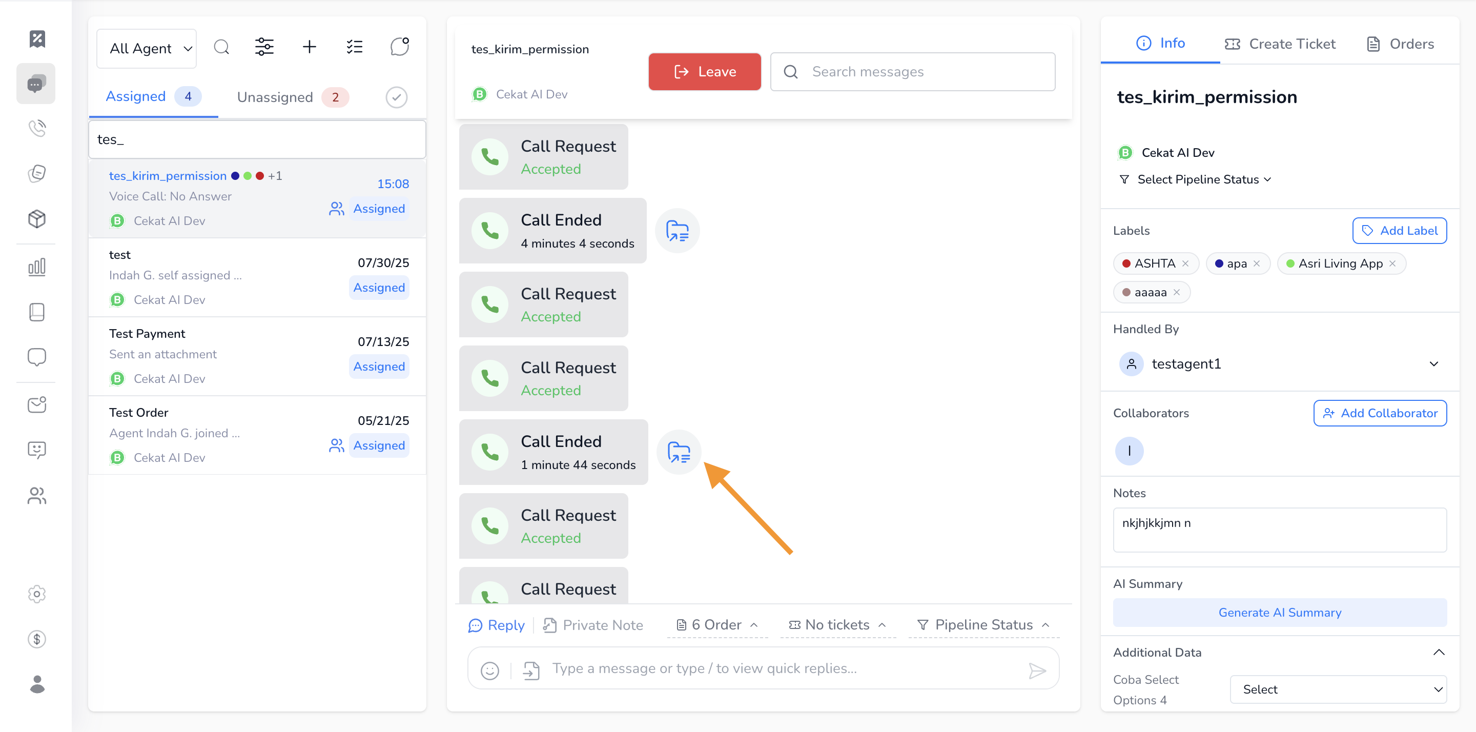This screenshot has width=1476, height=732.
Task: Click the transcript icon beside 1 minute 44 seconds call
Action: [x=679, y=452]
